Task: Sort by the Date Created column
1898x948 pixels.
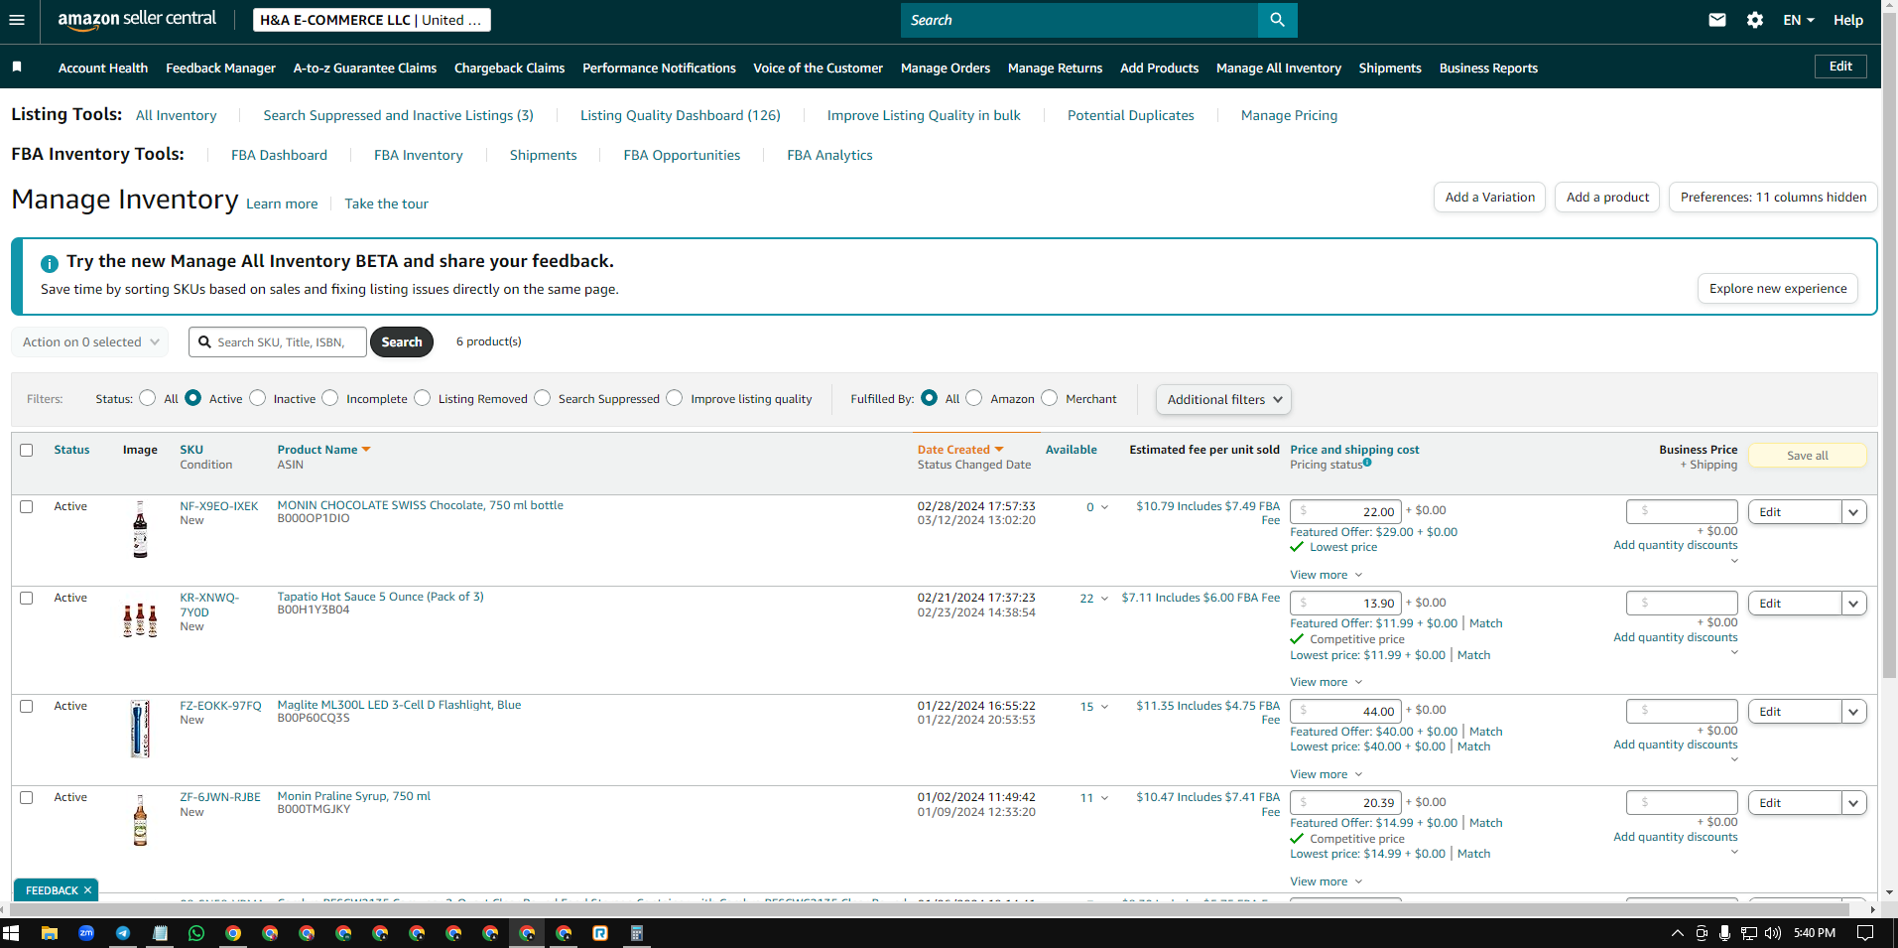Action: point(959,450)
